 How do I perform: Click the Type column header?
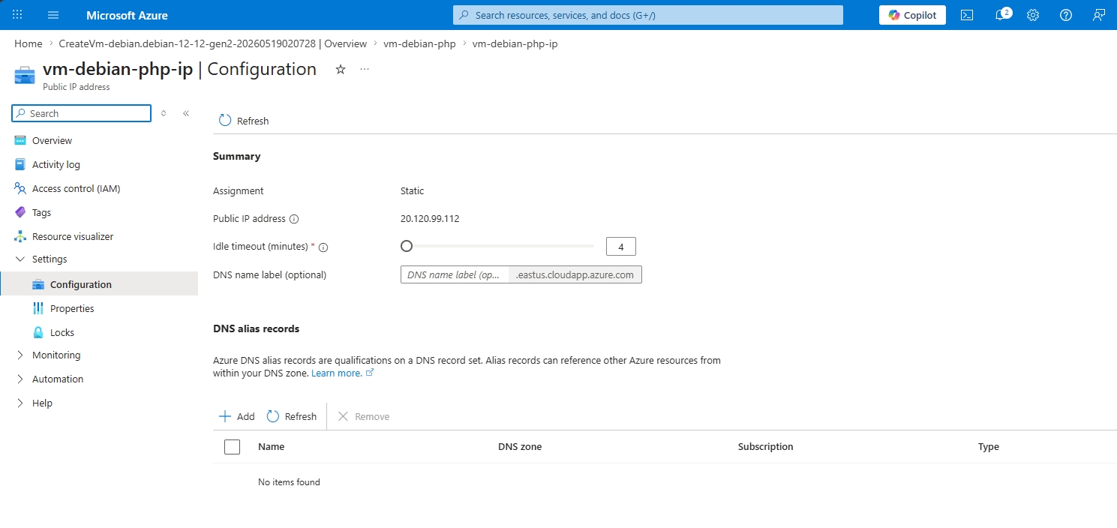[989, 446]
